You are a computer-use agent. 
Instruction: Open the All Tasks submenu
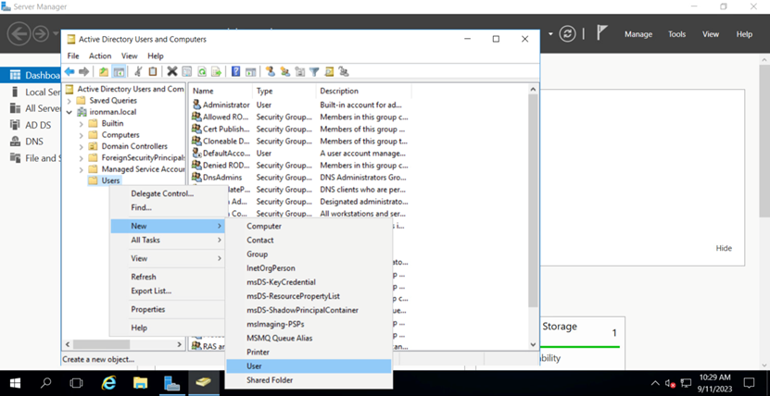[168, 241]
